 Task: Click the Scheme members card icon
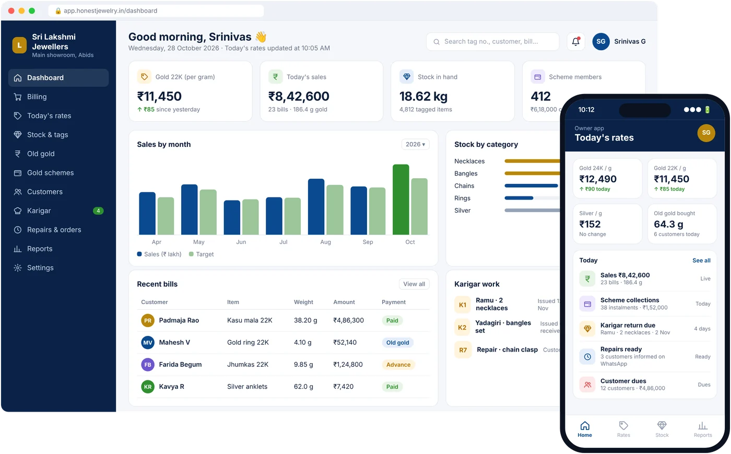[537, 77]
